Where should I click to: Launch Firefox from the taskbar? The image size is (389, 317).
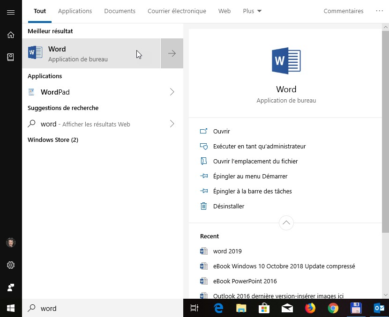point(310,308)
